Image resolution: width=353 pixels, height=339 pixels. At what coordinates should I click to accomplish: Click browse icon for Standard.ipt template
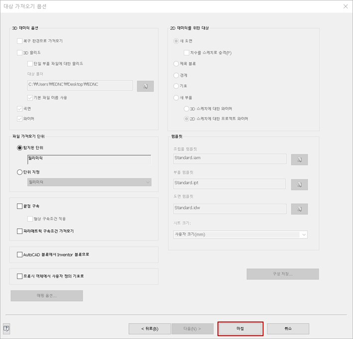(299, 184)
